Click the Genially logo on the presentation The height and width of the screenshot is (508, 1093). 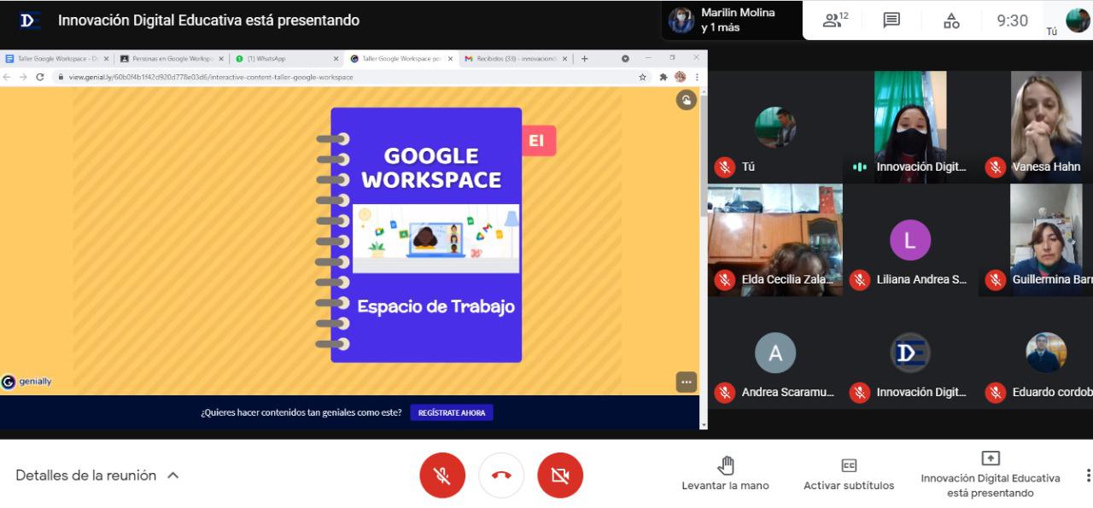(x=26, y=382)
